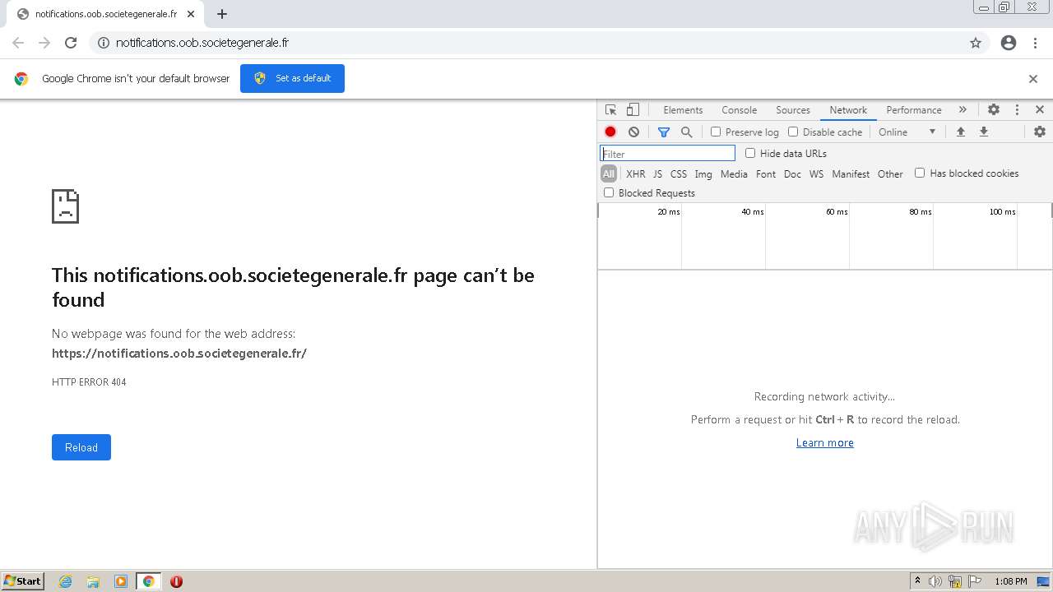
Task: Filter requests by Img
Action: pos(703,173)
